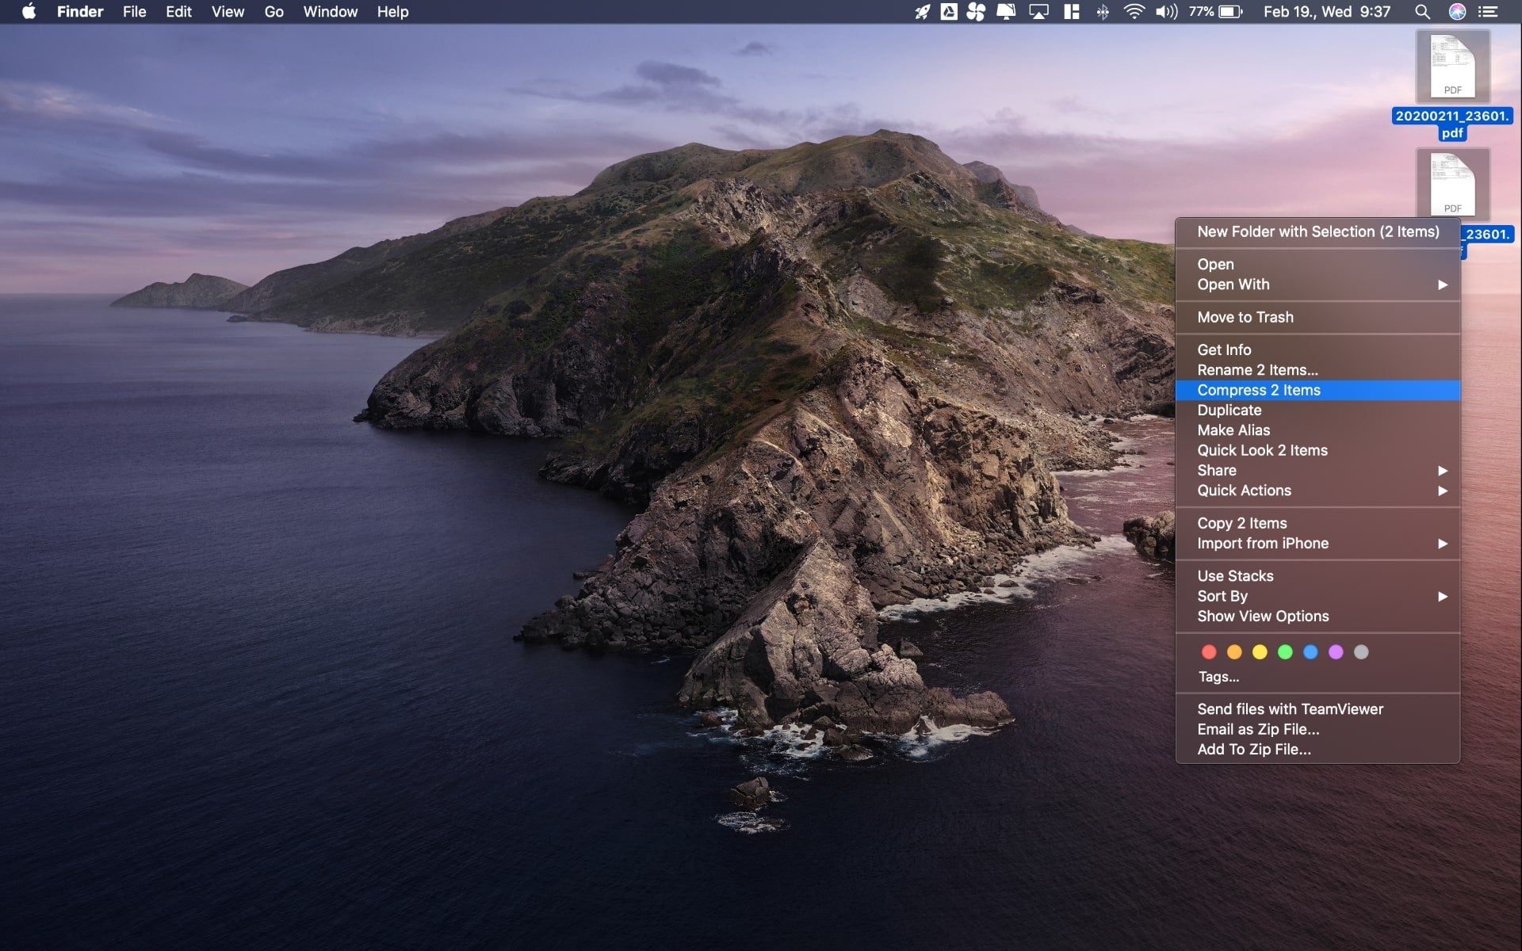Apply the yellow tag color
The height and width of the screenshot is (951, 1522).
(1260, 652)
